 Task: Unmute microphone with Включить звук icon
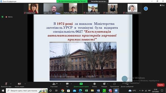[x=6, y=84]
